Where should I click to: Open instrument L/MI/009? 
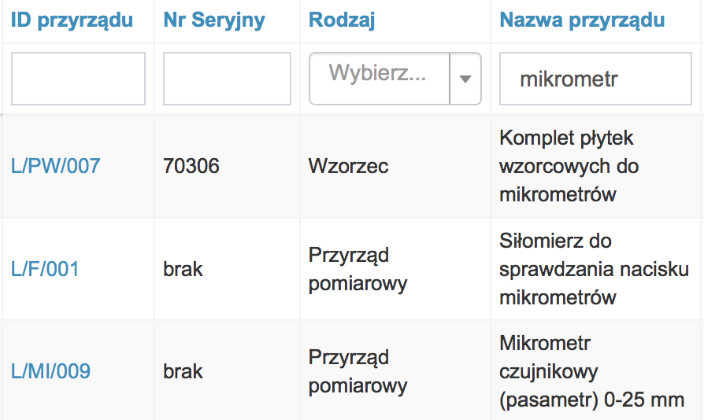click(x=50, y=371)
